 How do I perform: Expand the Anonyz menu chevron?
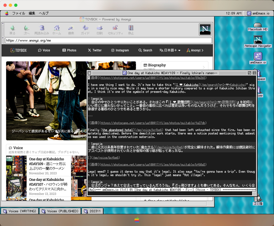pos(203,50)
